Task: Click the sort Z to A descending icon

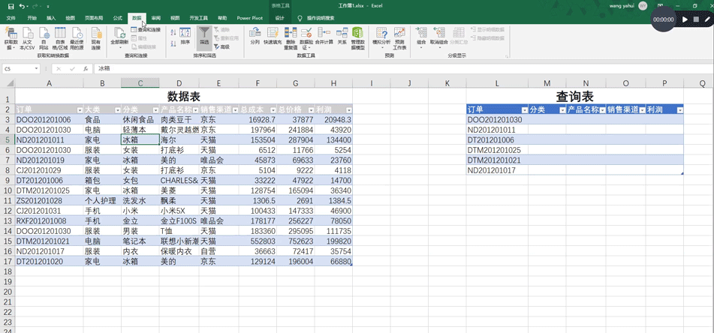Action: (173, 43)
